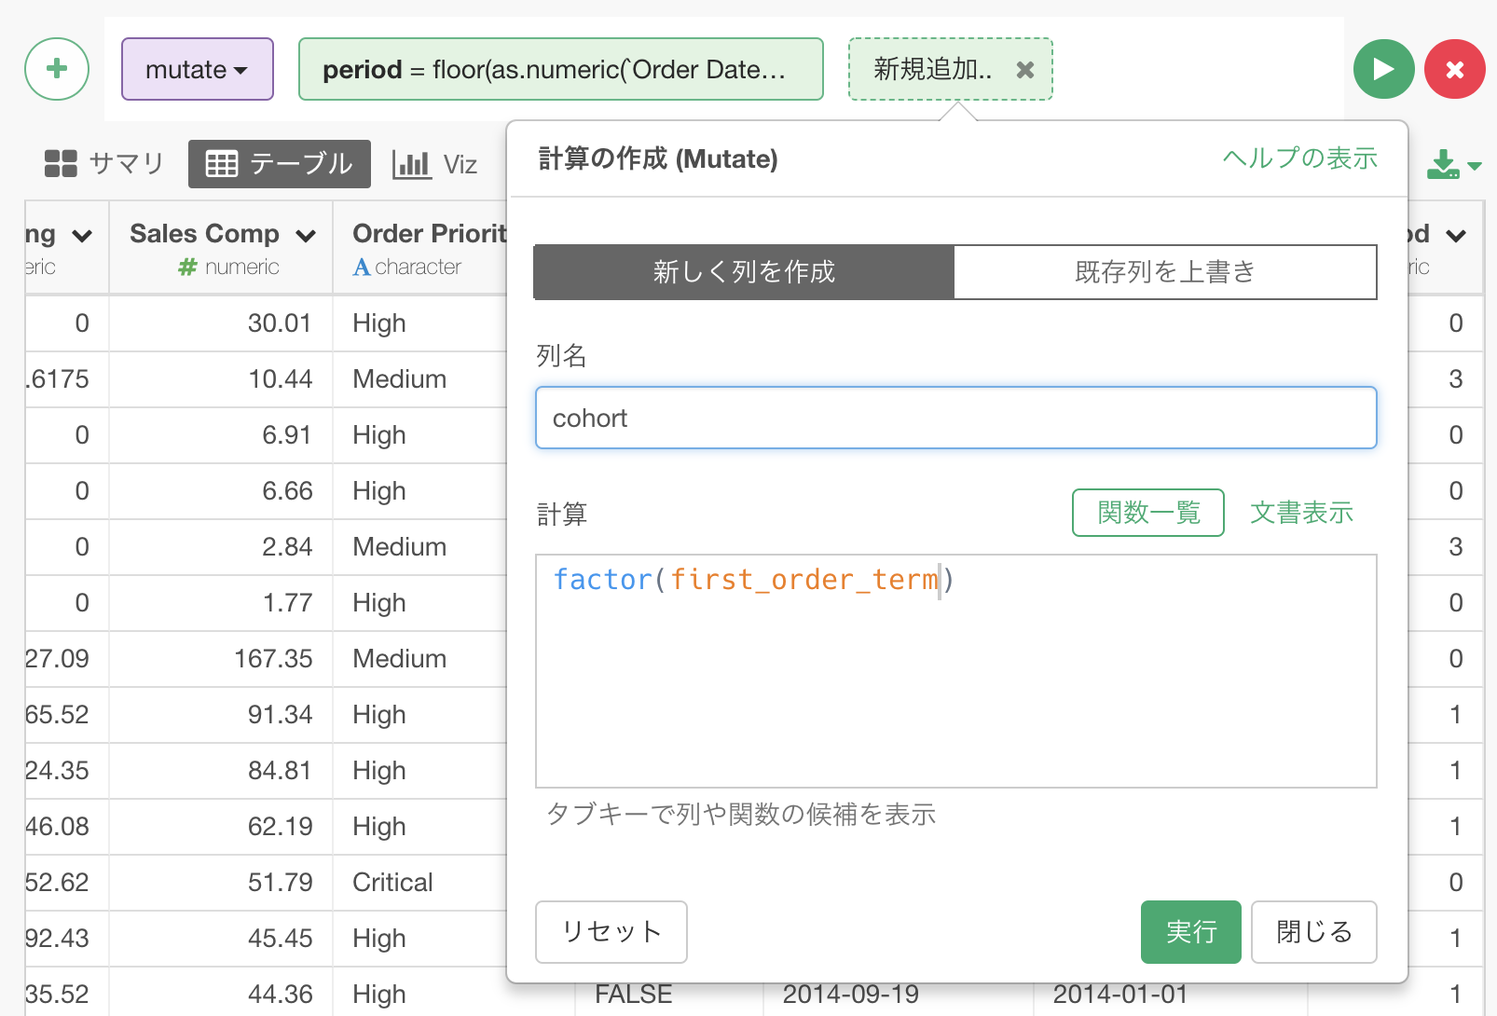Click the 列名 input field with cohort
This screenshot has width=1497, height=1016.
click(956, 418)
